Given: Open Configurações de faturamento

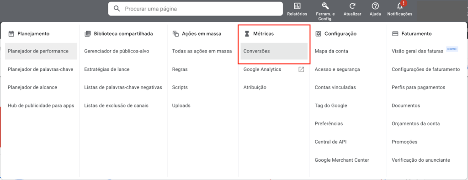Looking at the screenshot, I should click(x=425, y=69).
